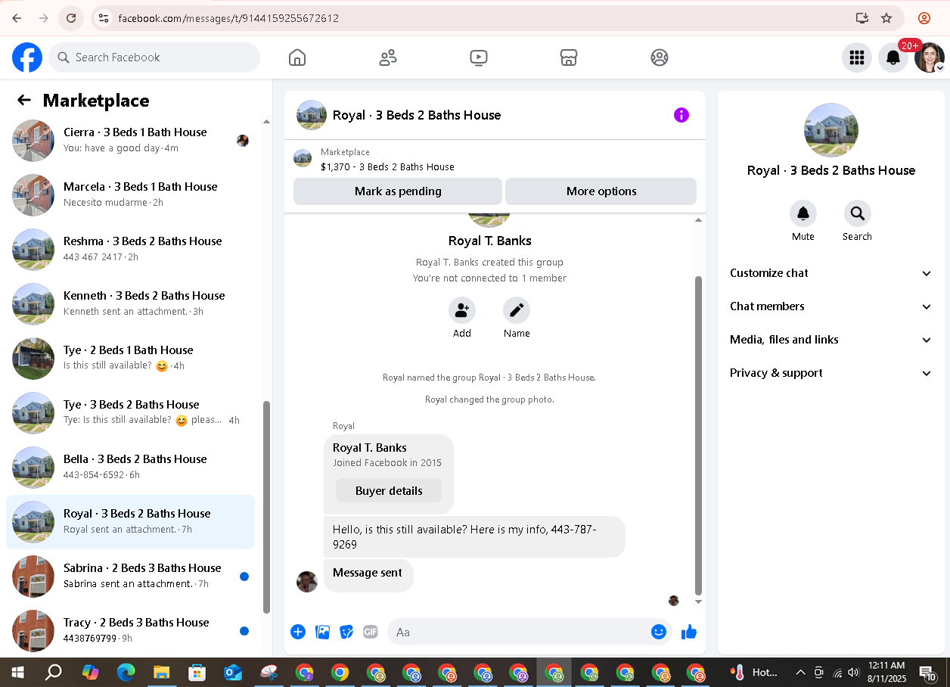
Task: Attach a photo with image icon
Action: [x=322, y=632]
